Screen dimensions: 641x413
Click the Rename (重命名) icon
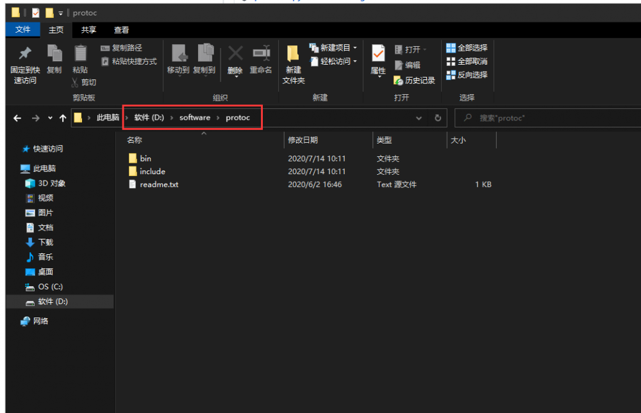tap(261, 54)
